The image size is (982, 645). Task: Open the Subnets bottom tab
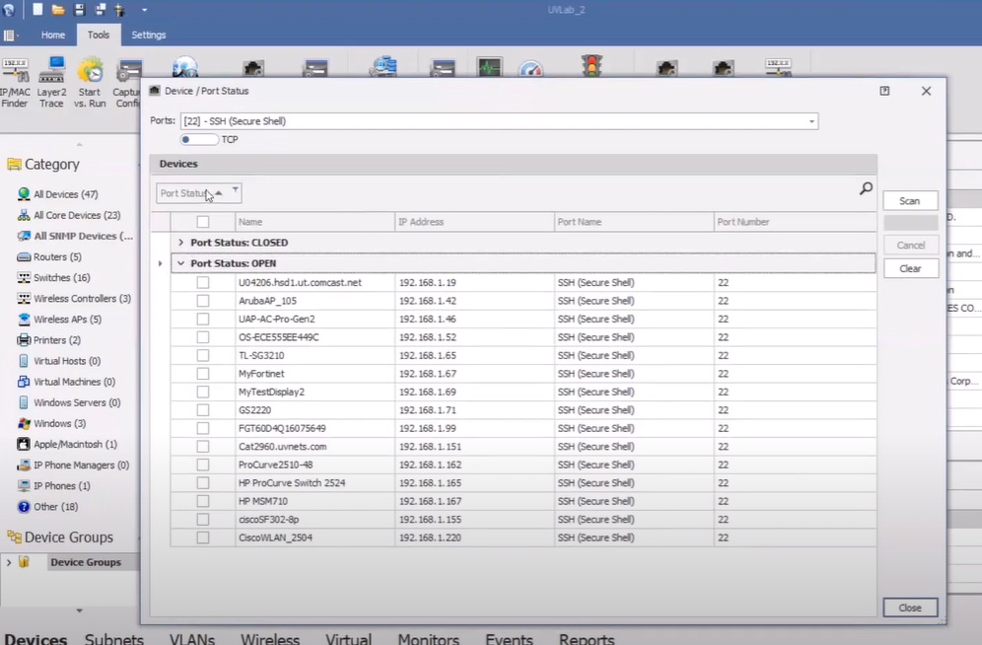tap(114, 639)
